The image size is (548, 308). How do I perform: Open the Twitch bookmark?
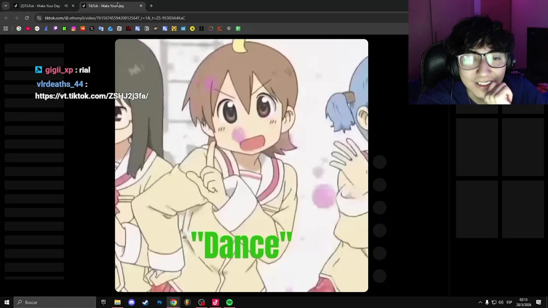55,29
